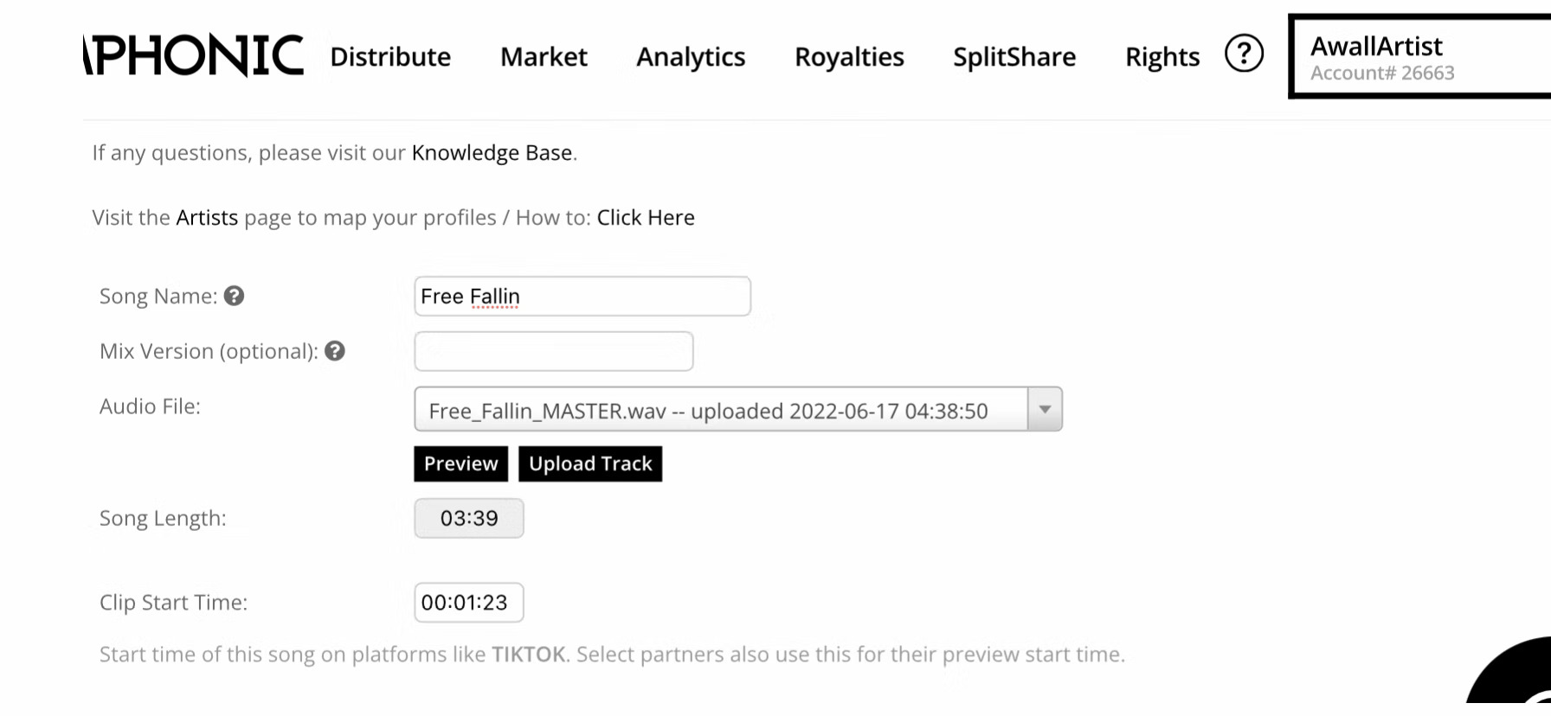Open the AwallArtist account menu

pos(1419,57)
